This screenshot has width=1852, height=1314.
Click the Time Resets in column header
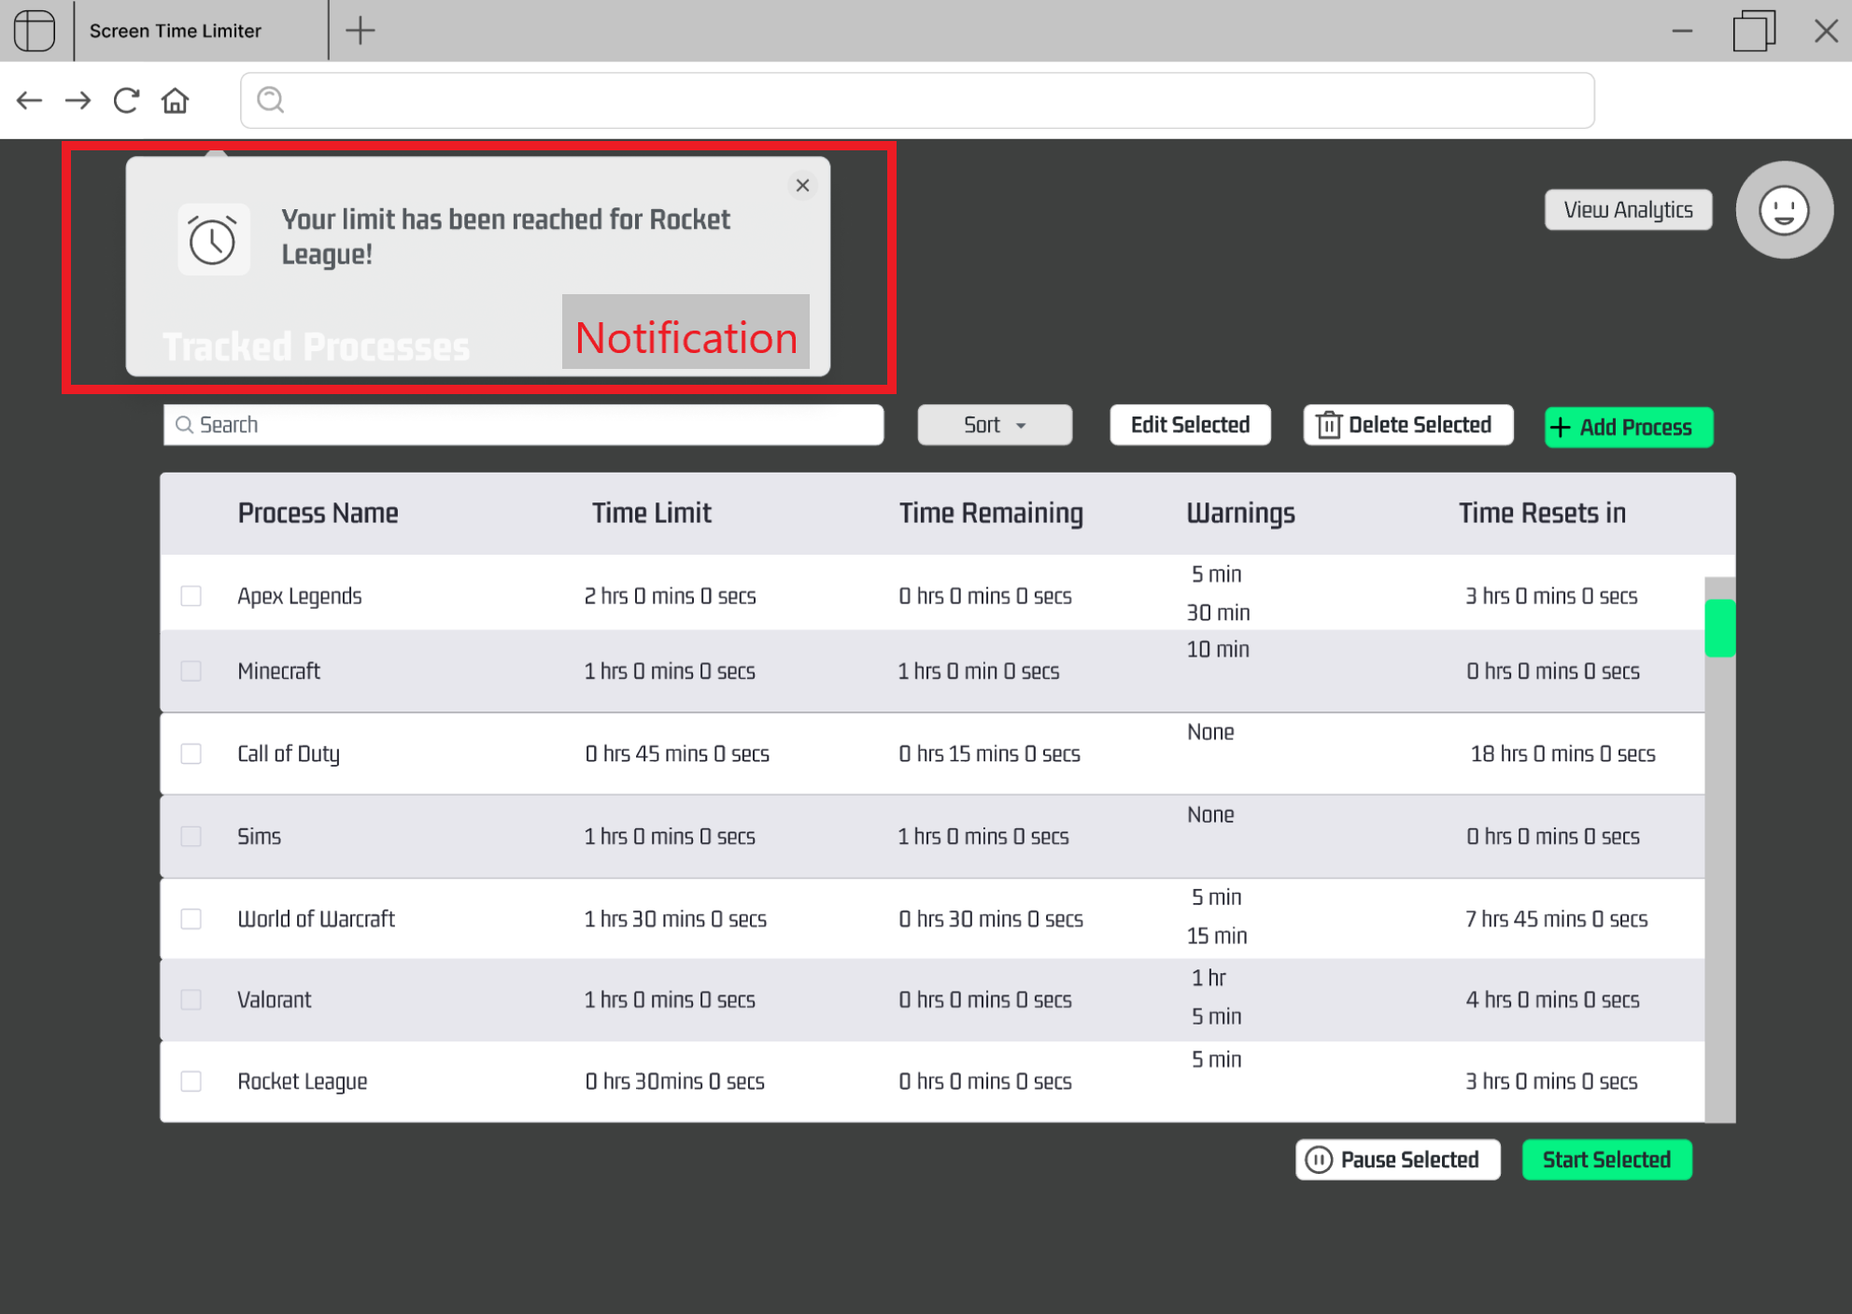pyautogui.click(x=1542, y=513)
